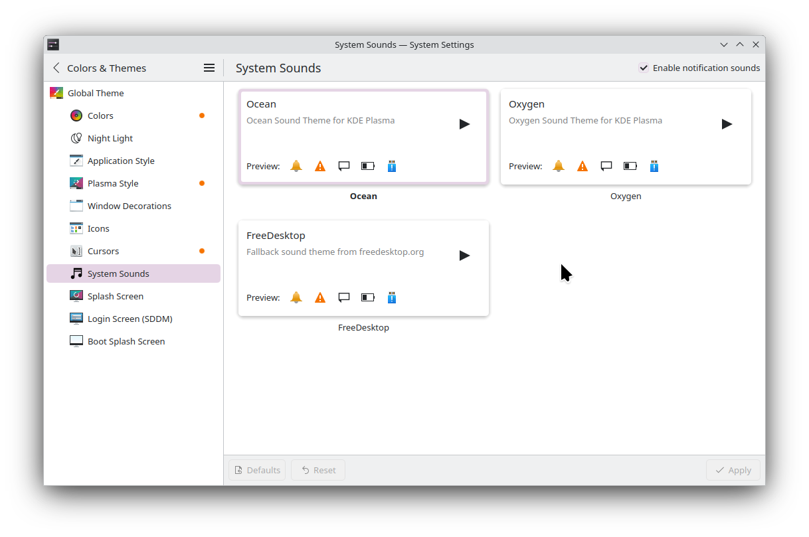The image size is (809, 537).
Task: Click the warning triangle preview in Ocean card
Action: tap(320, 166)
